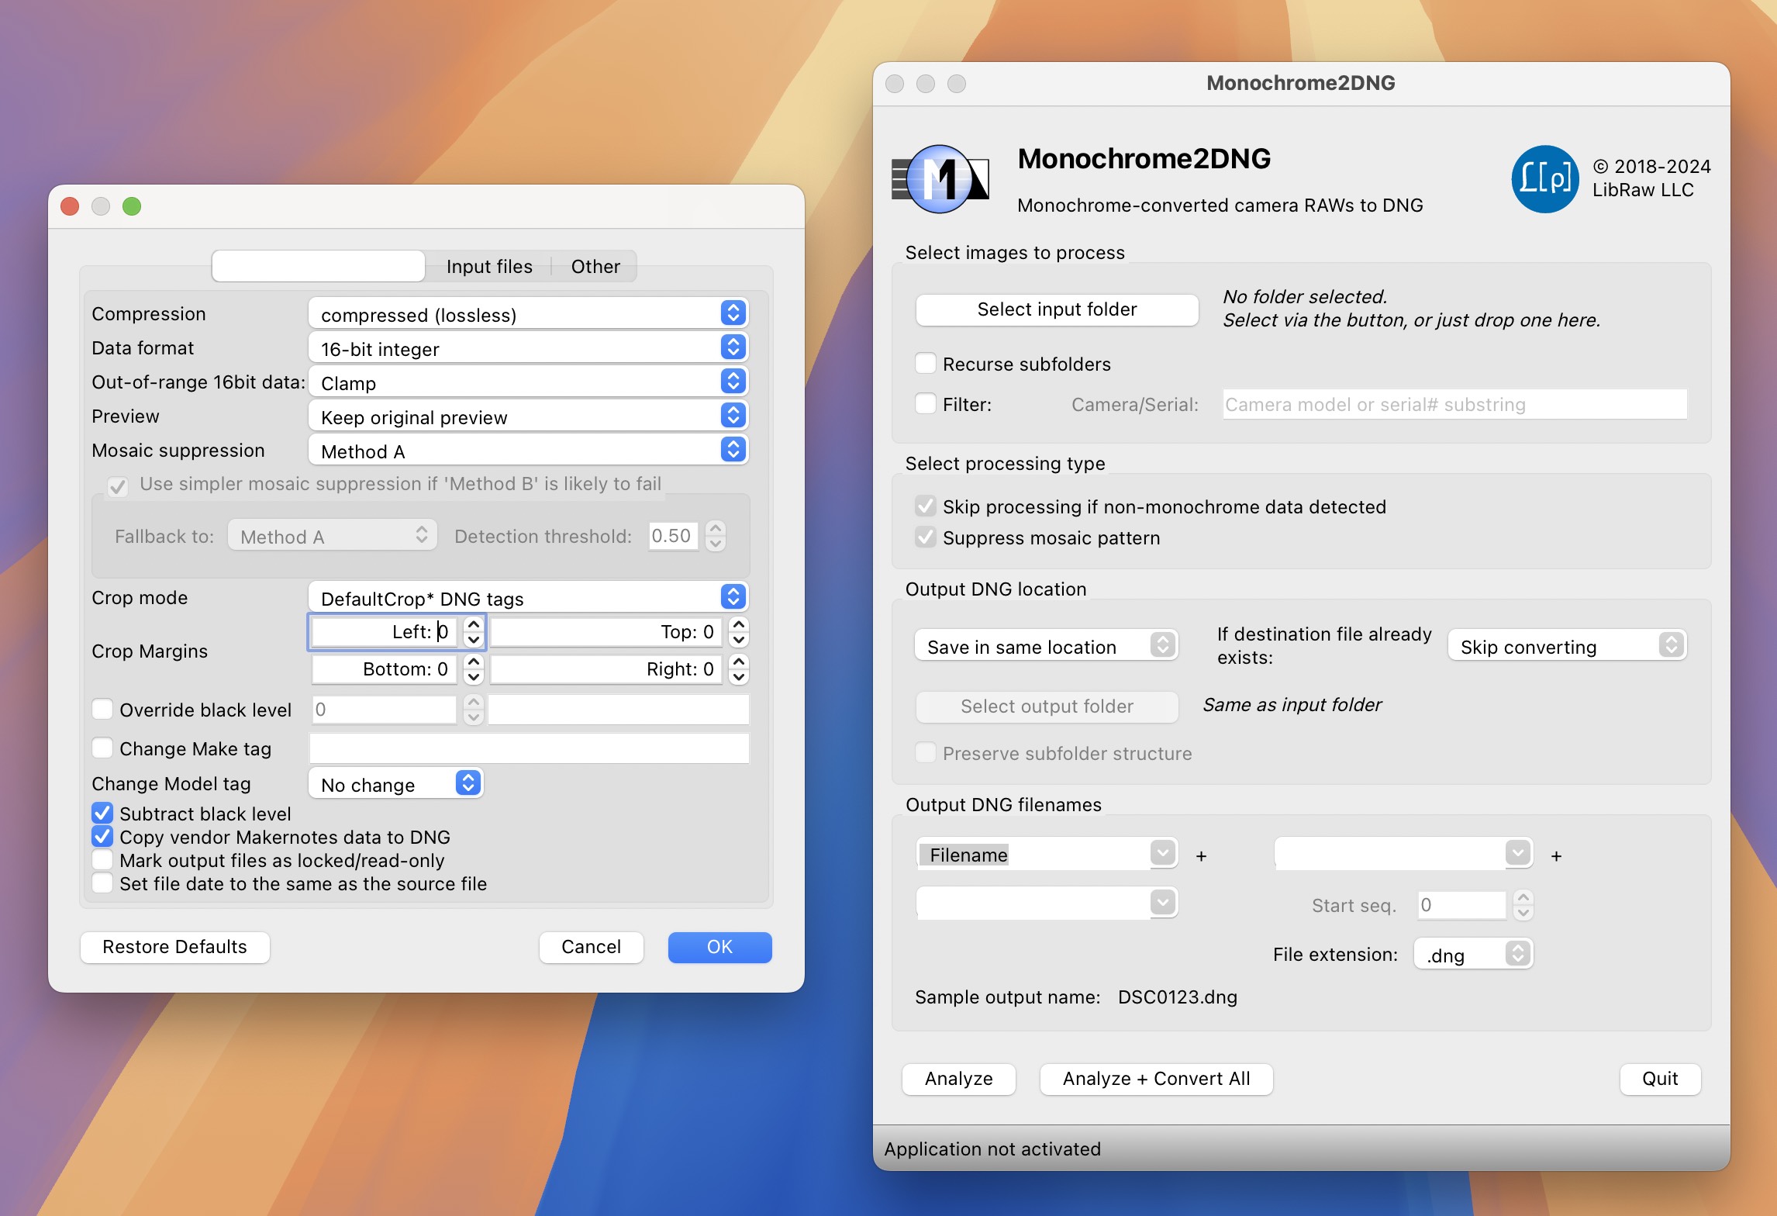
Task: Click the Restore Defaults button icon
Action: point(175,946)
